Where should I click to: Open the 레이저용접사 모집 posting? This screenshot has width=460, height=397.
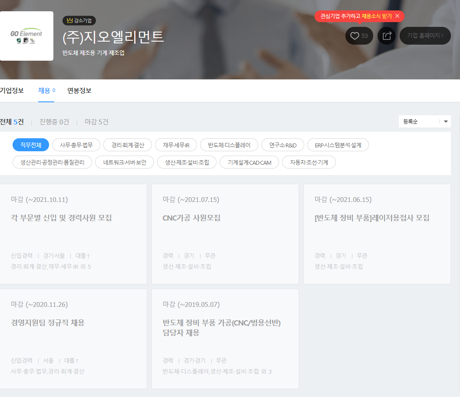[x=372, y=218]
